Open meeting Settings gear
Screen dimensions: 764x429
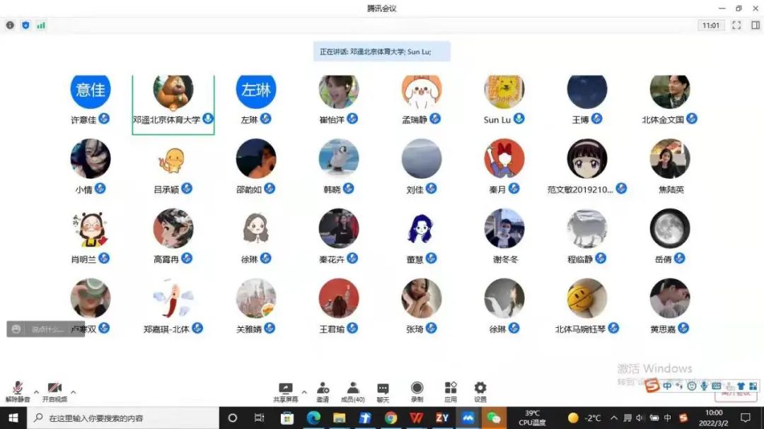(x=480, y=392)
